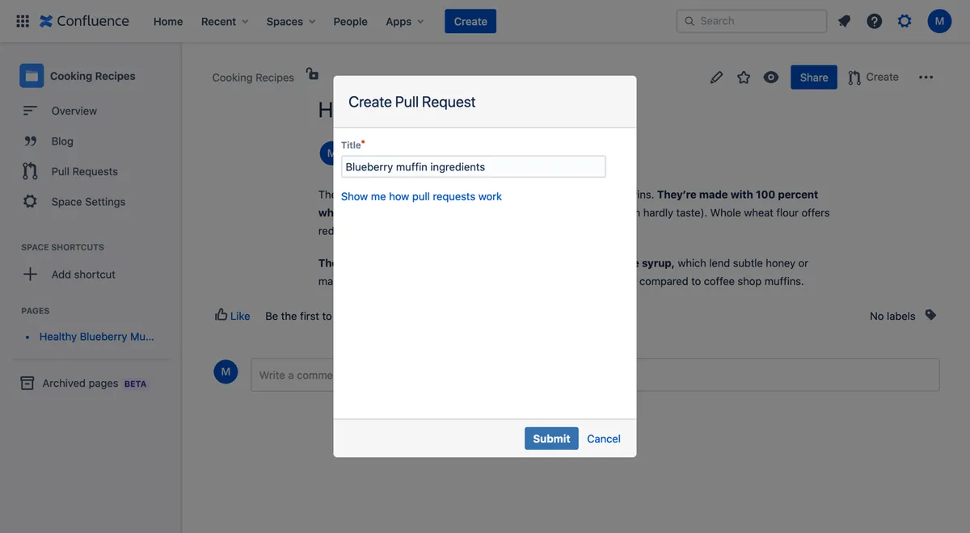Click the Write a comment field
This screenshot has width=970, height=533.
pyautogui.click(x=595, y=375)
